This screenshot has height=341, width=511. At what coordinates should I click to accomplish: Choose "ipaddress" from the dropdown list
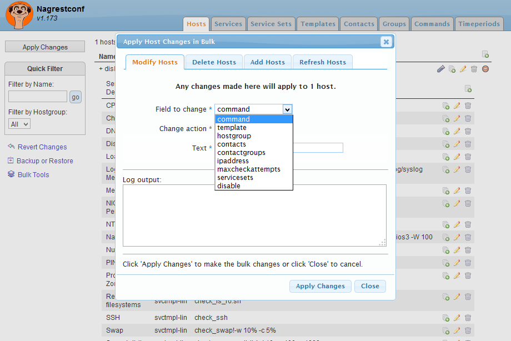pos(253,161)
